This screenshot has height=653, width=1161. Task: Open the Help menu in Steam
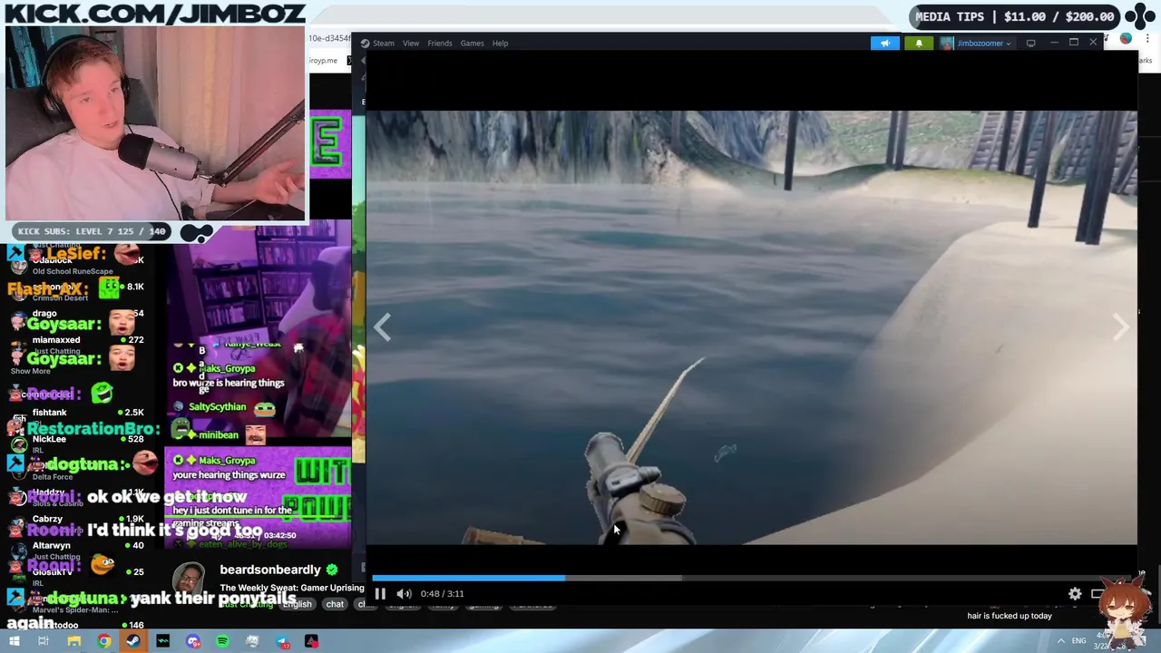(500, 43)
